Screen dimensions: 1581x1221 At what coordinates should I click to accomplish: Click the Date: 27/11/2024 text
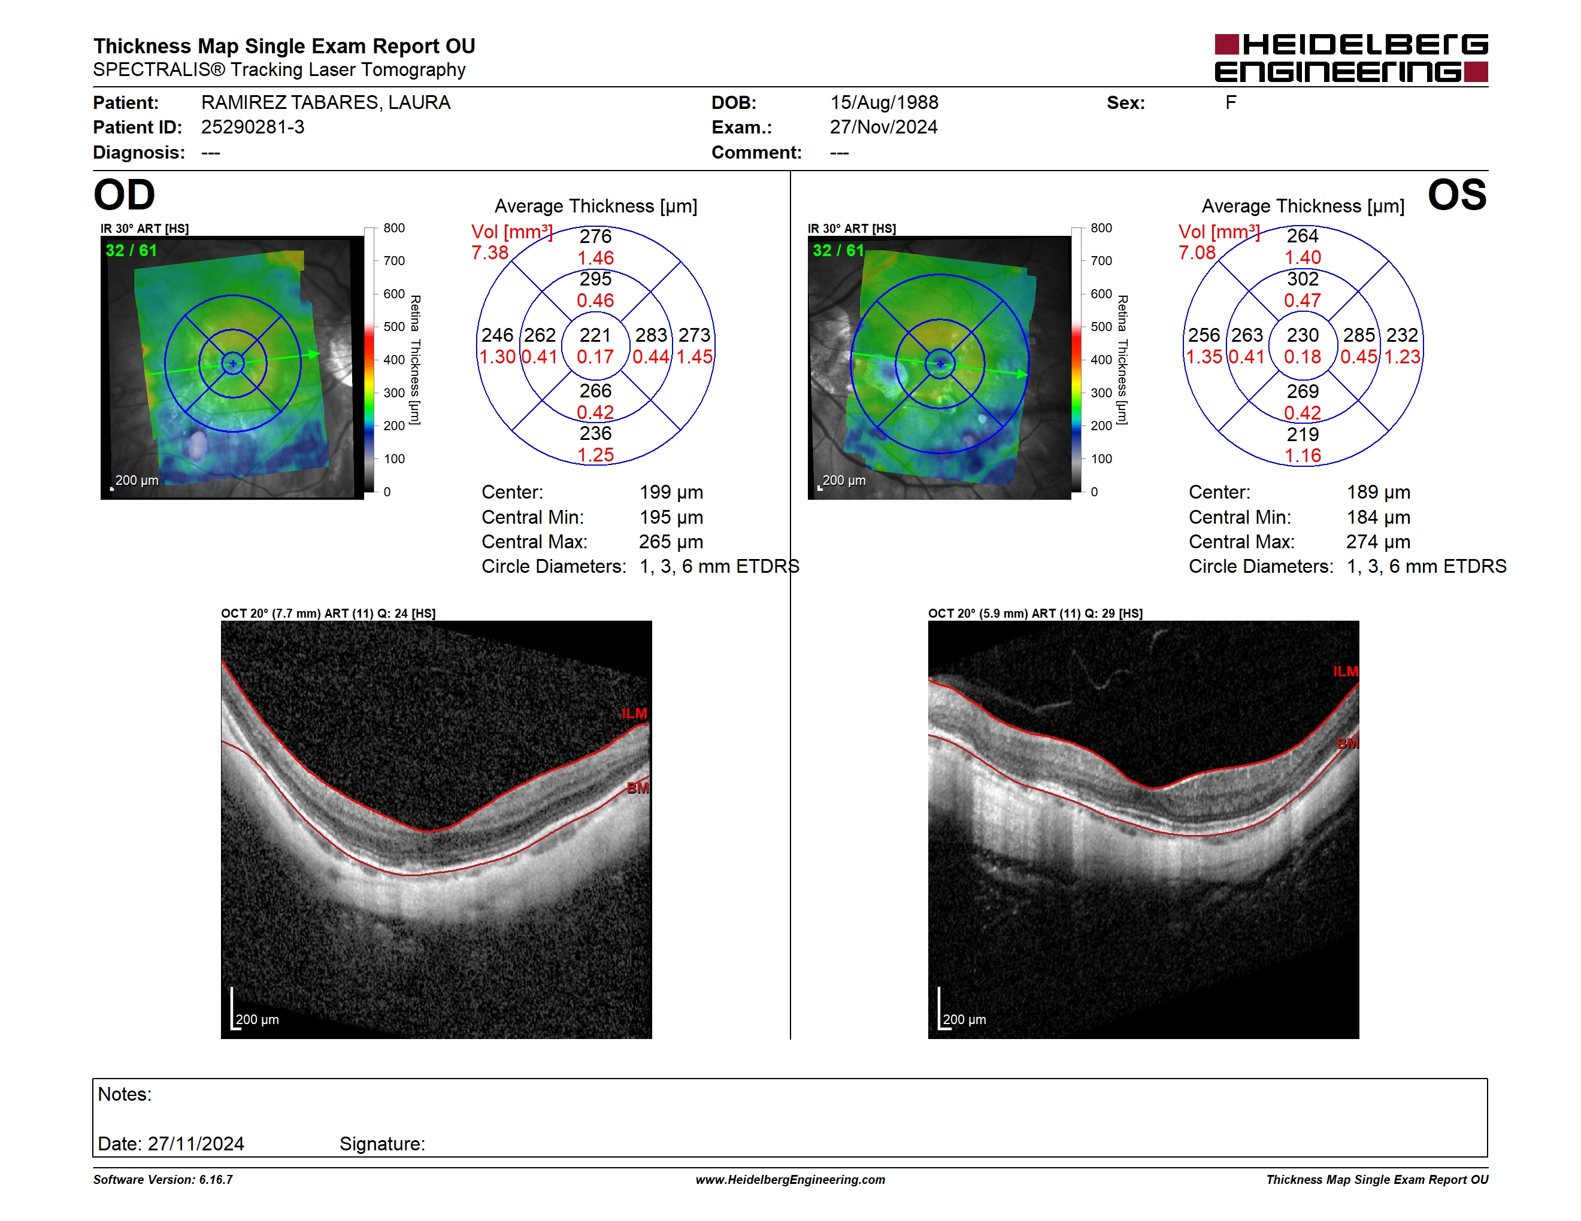point(171,1144)
